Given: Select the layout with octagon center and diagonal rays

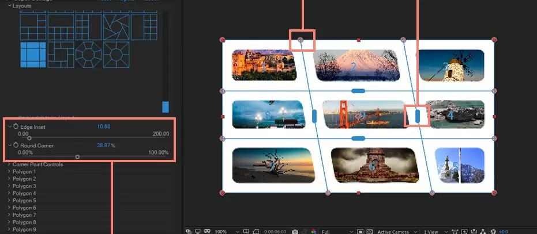Looking at the screenshot, I should [116, 55].
